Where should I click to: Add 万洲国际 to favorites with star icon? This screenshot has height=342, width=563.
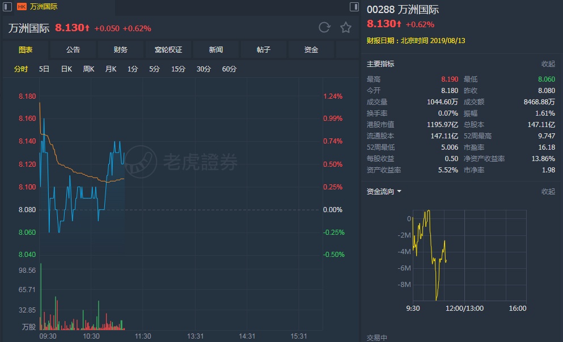(x=345, y=27)
